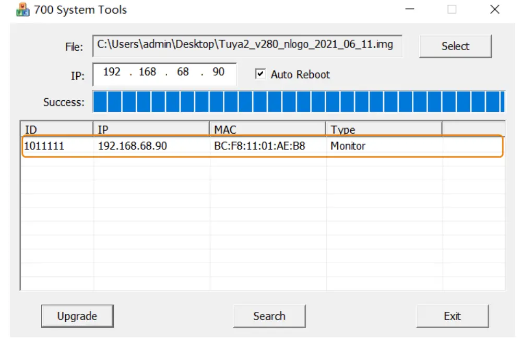Image resolution: width=522 pixels, height=340 pixels.
Task: Click the Type column header
Action: [x=384, y=130]
